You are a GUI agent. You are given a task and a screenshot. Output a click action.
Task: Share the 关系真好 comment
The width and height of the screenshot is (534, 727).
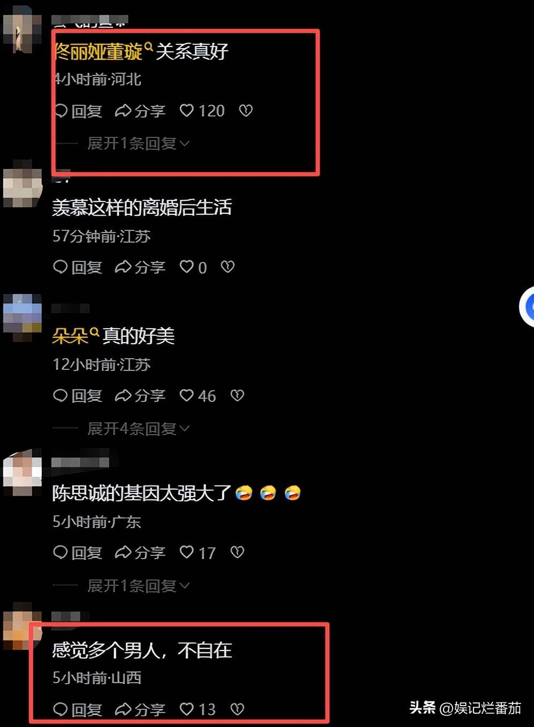(140, 111)
